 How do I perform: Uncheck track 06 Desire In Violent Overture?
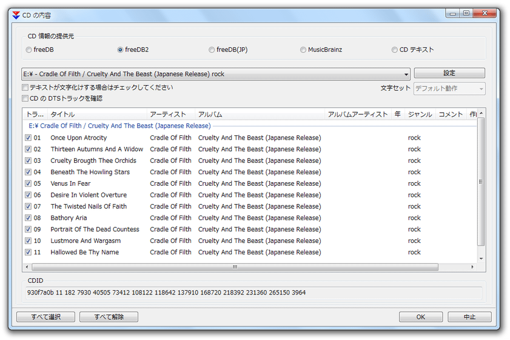(x=29, y=195)
